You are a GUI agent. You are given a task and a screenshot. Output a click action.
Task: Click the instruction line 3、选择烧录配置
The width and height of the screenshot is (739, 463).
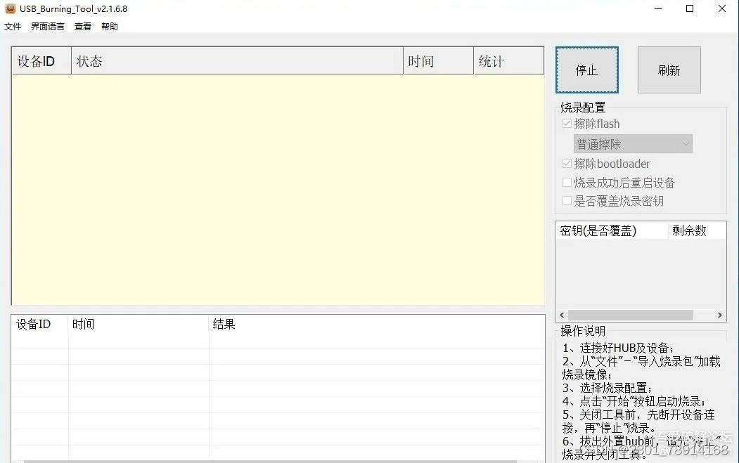(607, 388)
